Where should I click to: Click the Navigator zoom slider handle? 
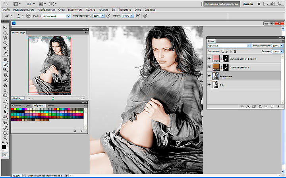tap(53, 97)
